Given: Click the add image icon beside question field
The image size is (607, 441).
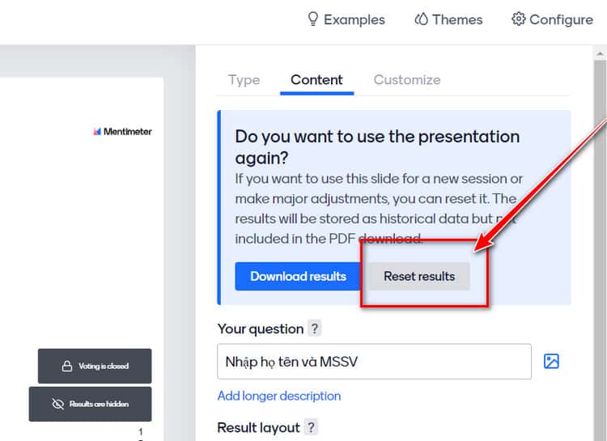Looking at the screenshot, I should [x=551, y=361].
